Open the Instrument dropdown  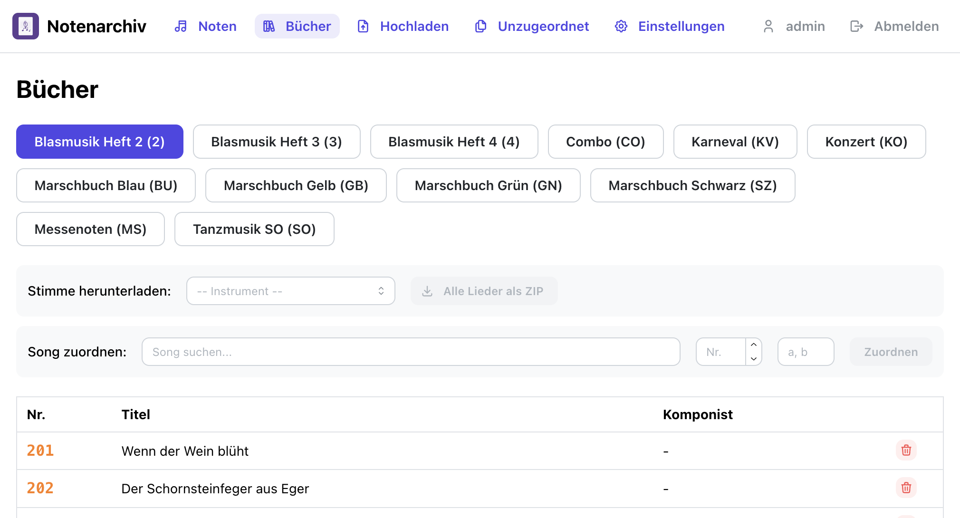pos(290,291)
